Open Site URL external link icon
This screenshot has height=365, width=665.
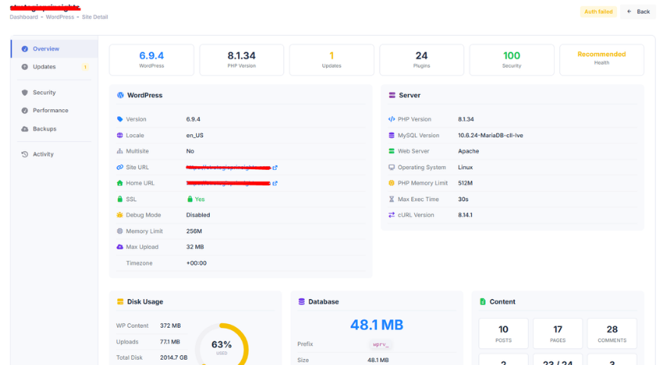275,168
